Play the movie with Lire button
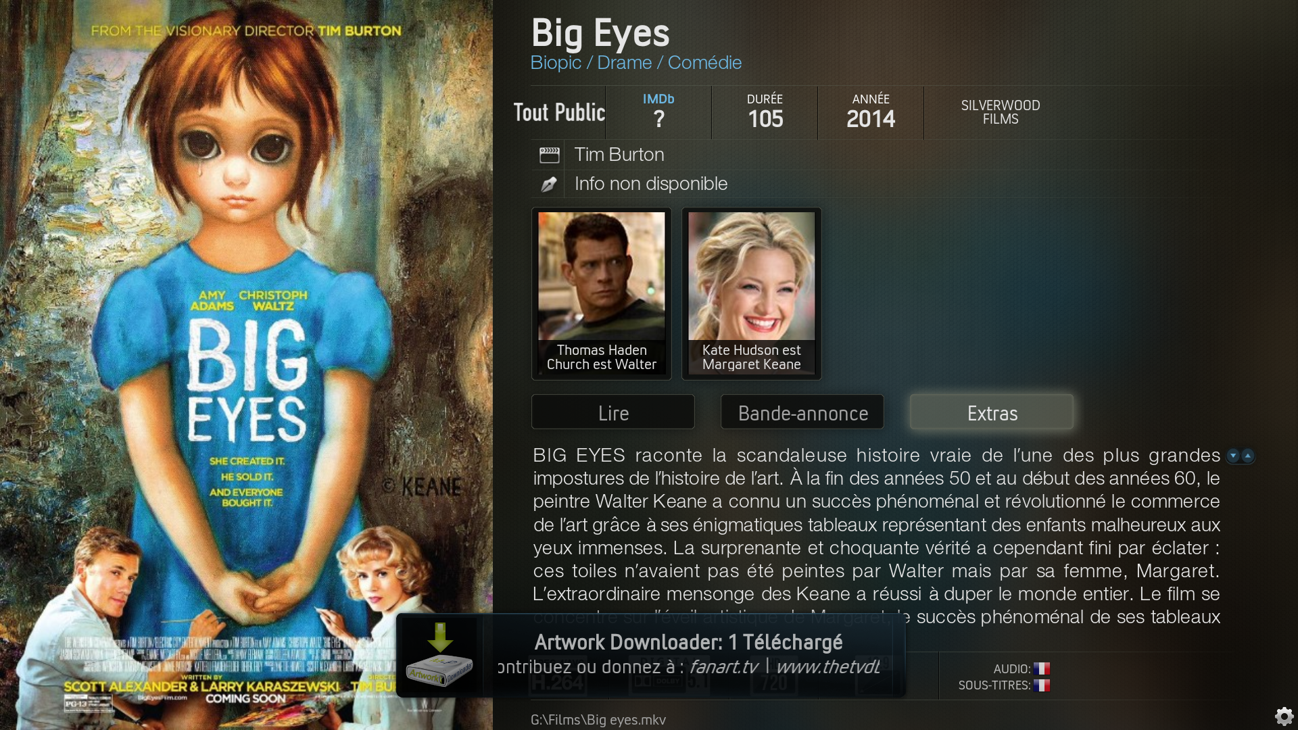Viewport: 1298px width, 730px height. tap(613, 412)
